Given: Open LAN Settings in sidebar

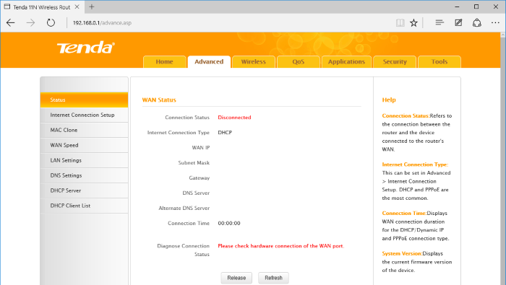Looking at the screenshot, I should coord(85,160).
